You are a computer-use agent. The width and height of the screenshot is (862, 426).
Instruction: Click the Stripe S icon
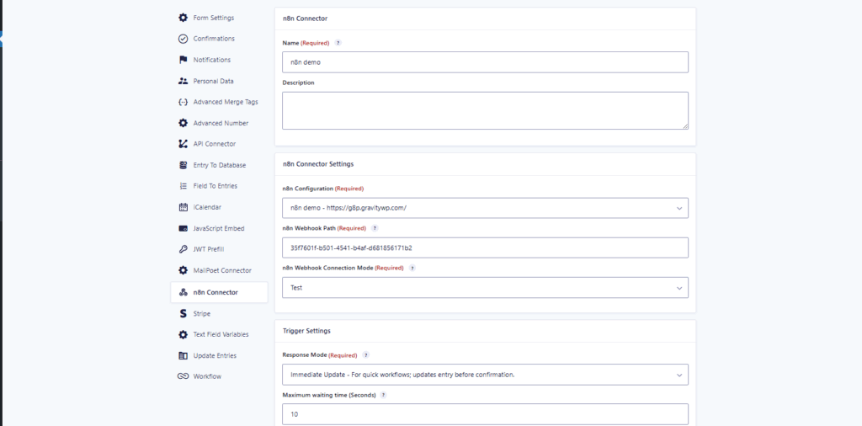pos(184,313)
